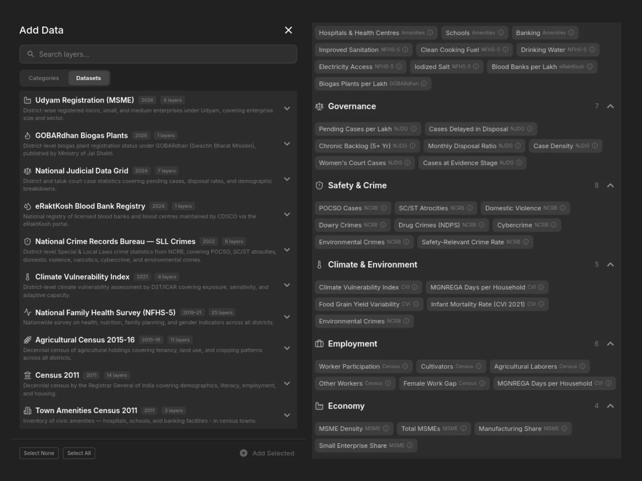This screenshot has width=642, height=481.
Task: Click the Select None button
Action: (x=39, y=453)
